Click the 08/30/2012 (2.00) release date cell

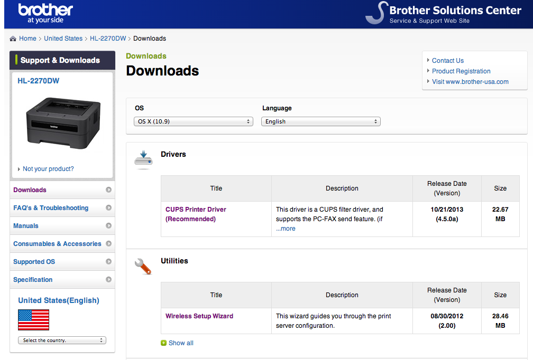[447, 320]
